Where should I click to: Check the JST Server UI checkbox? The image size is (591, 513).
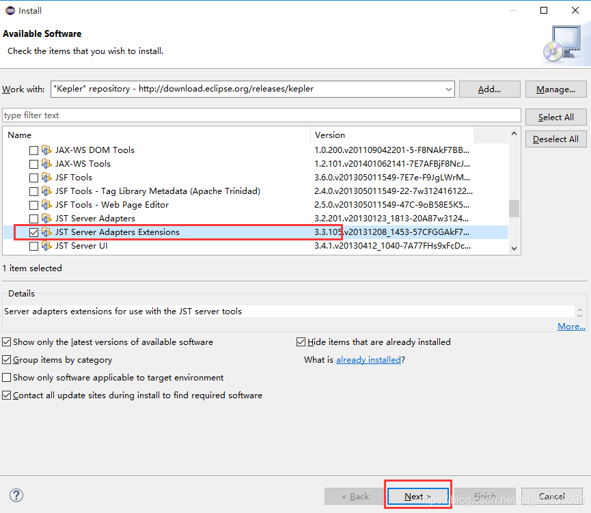pos(33,246)
